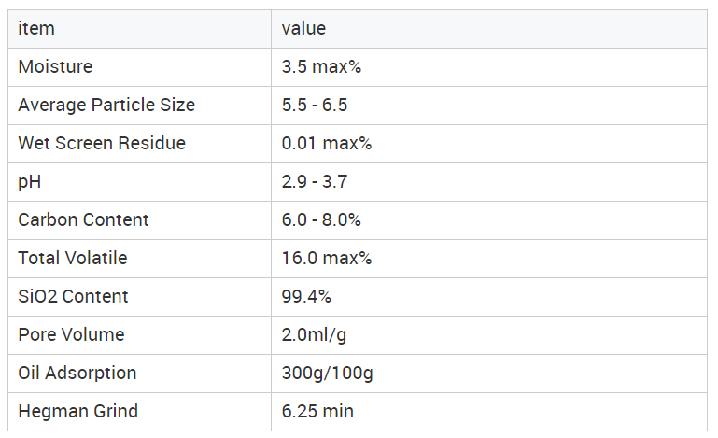Viewport: 718px width, 438px height.
Task: Click the 0.01 max% value
Action: click(x=327, y=144)
